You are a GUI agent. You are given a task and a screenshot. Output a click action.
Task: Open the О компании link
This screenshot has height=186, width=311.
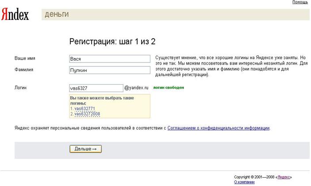click(x=244, y=182)
